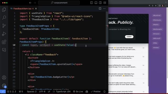The width and height of the screenshot is (168, 94).
Task: Open the browser tab list chevron
Action: tap(166, 2)
